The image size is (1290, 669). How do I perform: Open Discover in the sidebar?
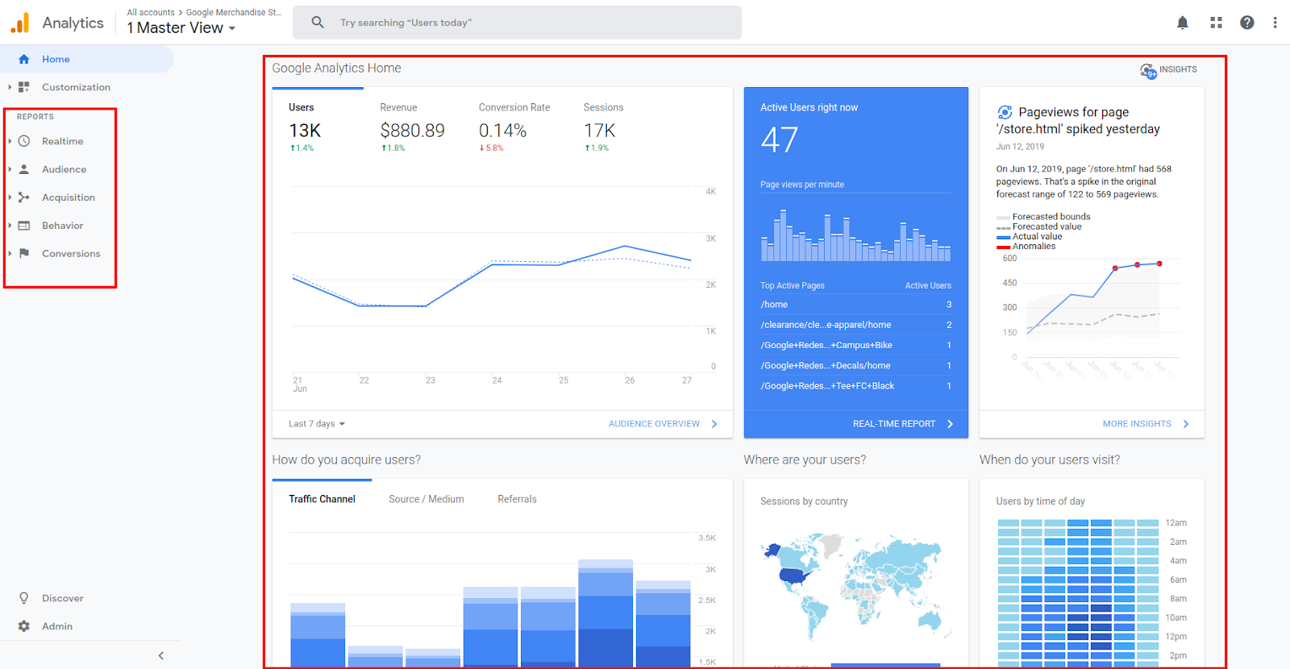click(63, 598)
